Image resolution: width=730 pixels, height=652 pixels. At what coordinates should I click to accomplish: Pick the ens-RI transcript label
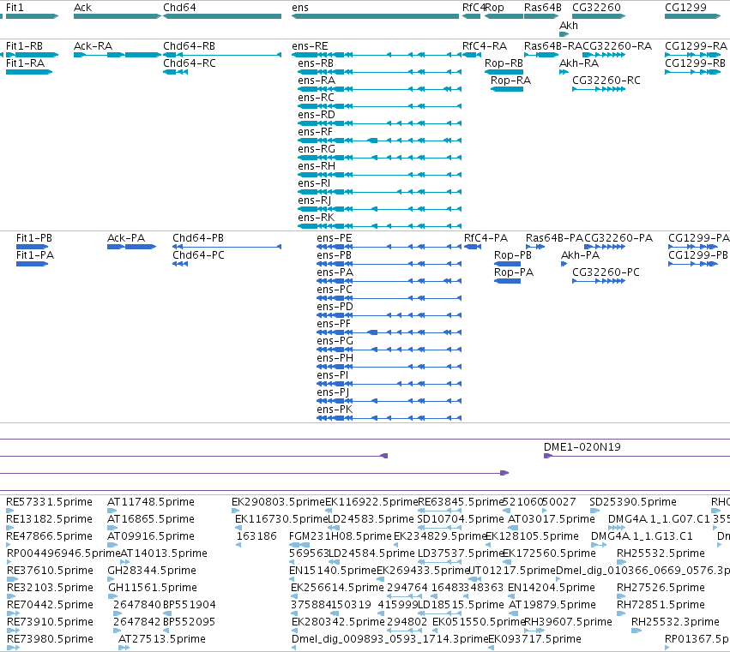coord(314,183)
